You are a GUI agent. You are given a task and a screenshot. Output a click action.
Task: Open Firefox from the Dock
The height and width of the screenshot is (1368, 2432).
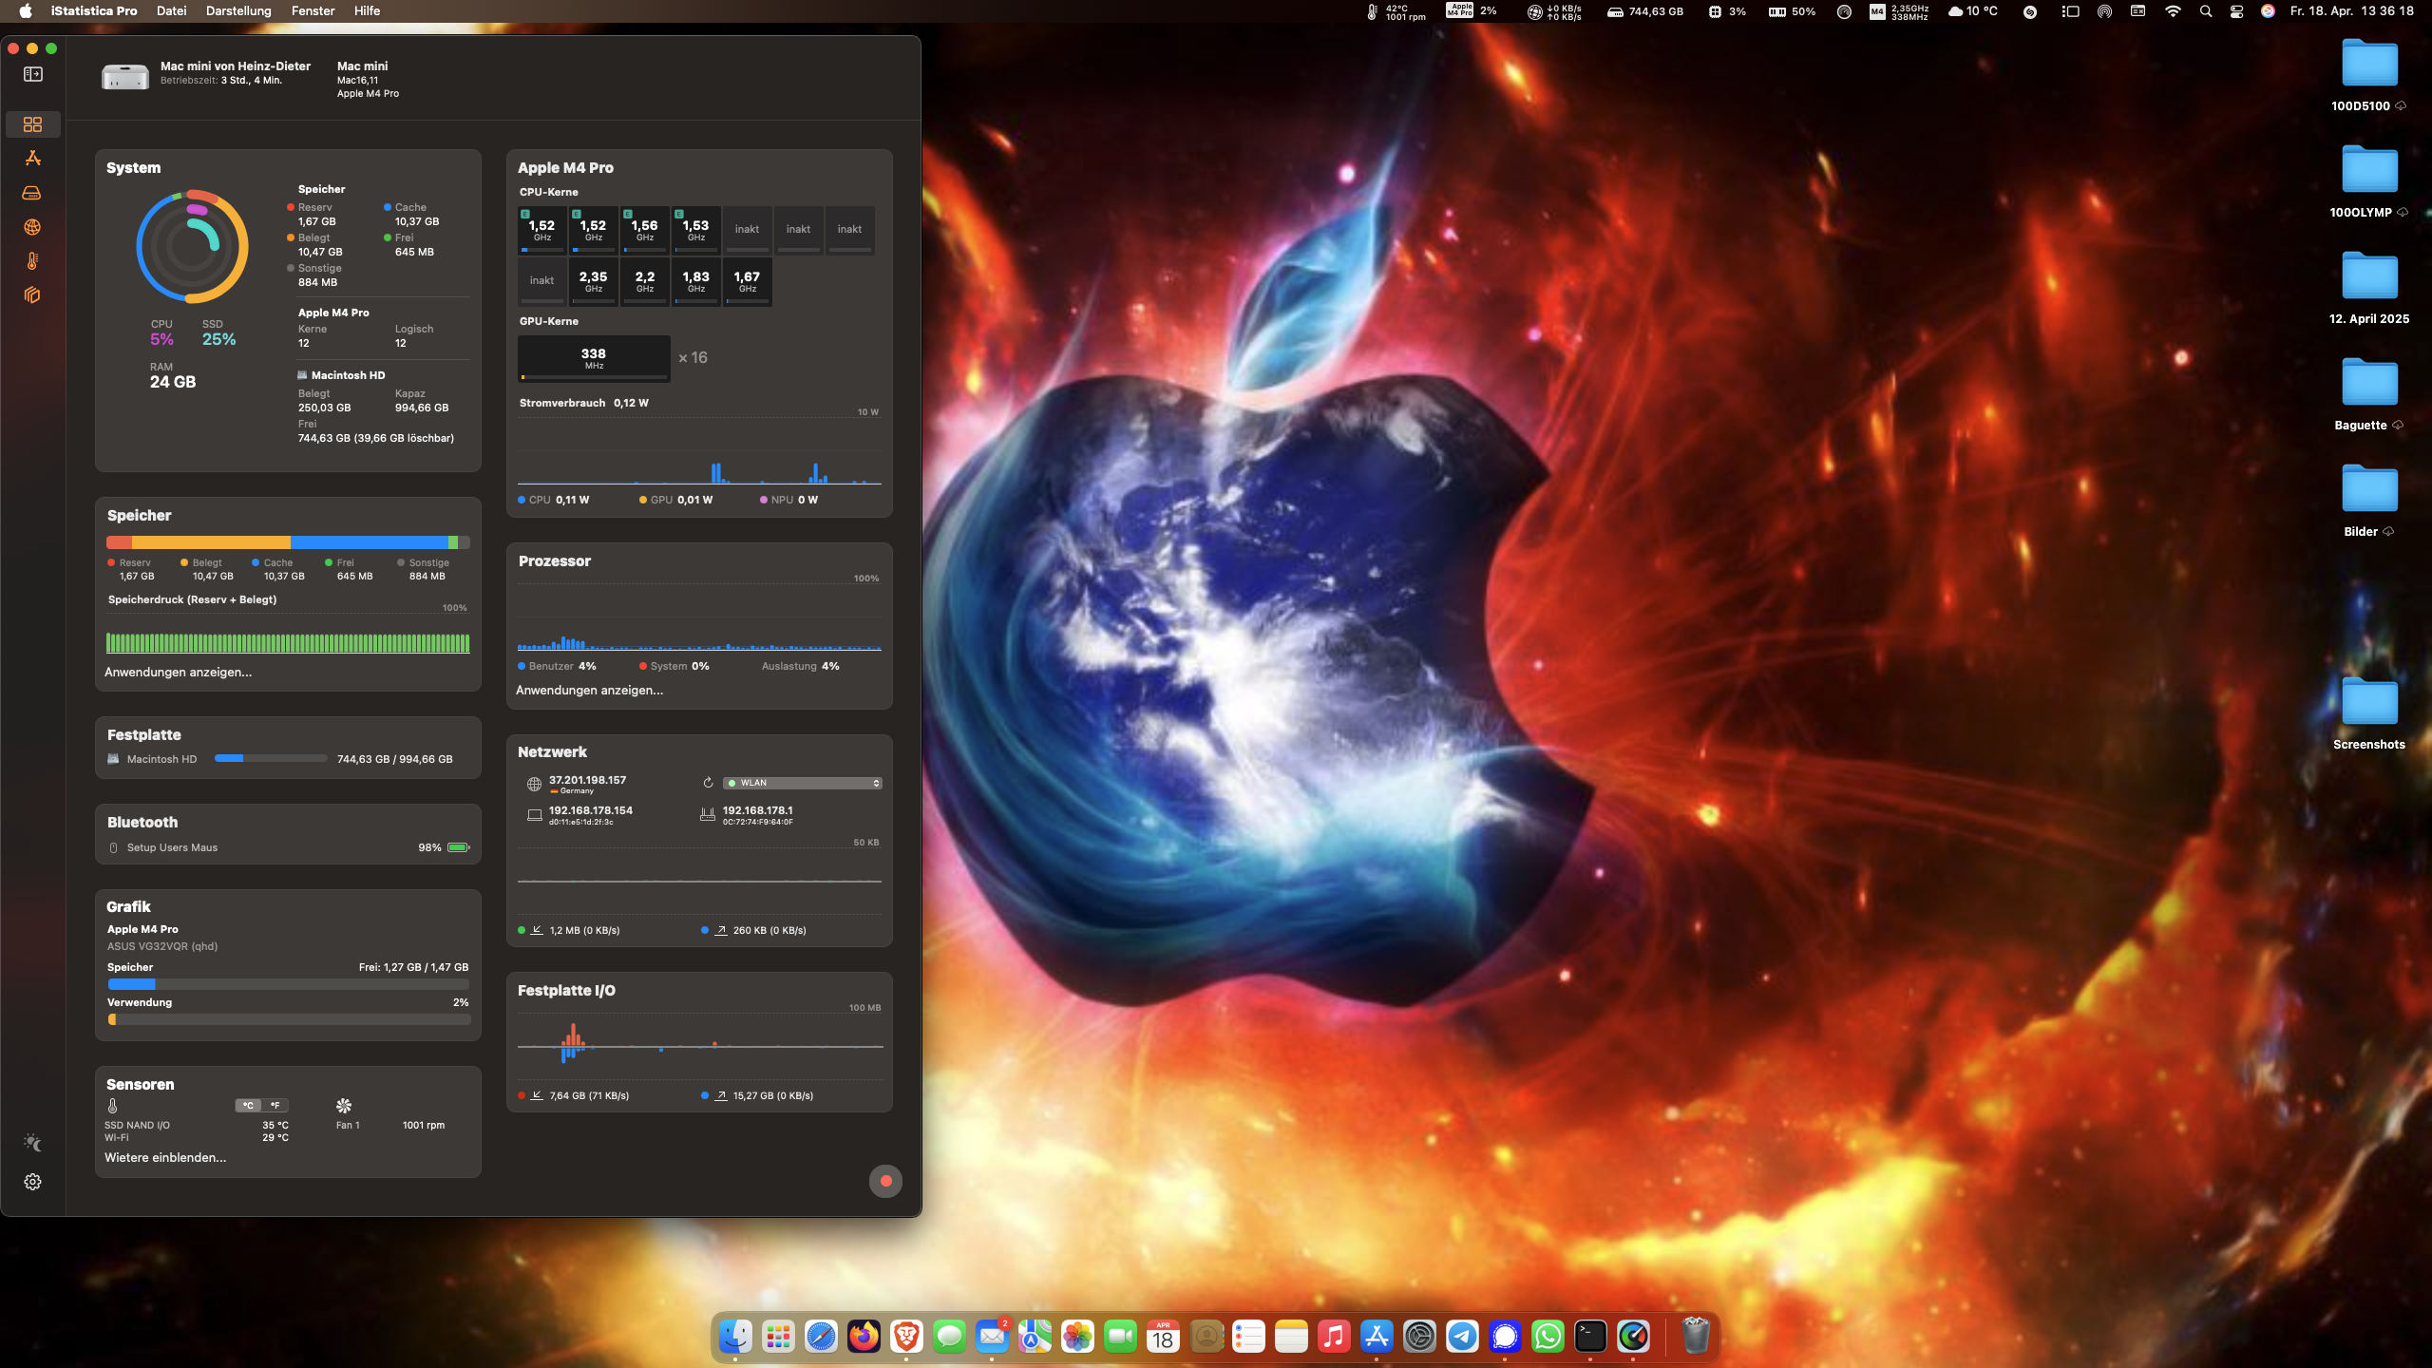pos(864,1337)
